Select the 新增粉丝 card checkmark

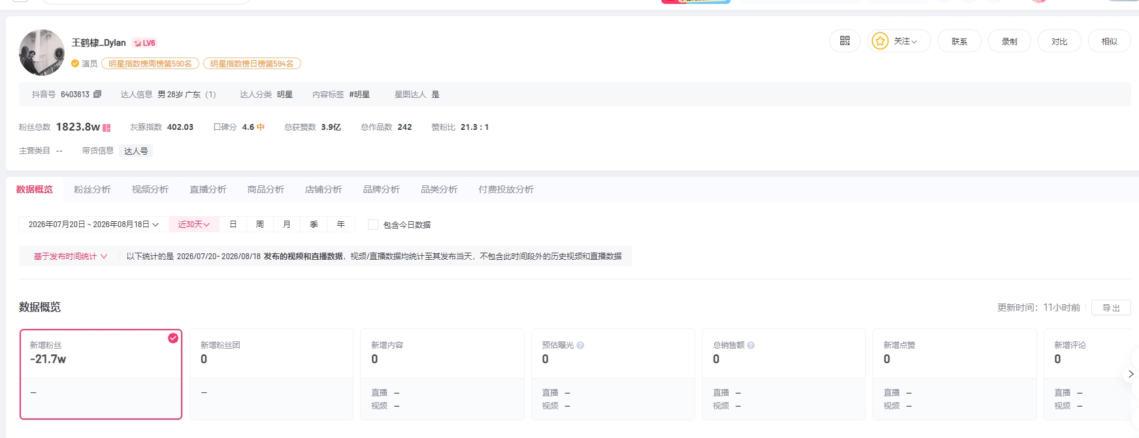[x=173, y=338]
